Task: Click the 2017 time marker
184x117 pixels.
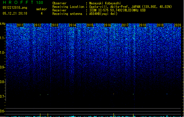Action: coord(125,25)
